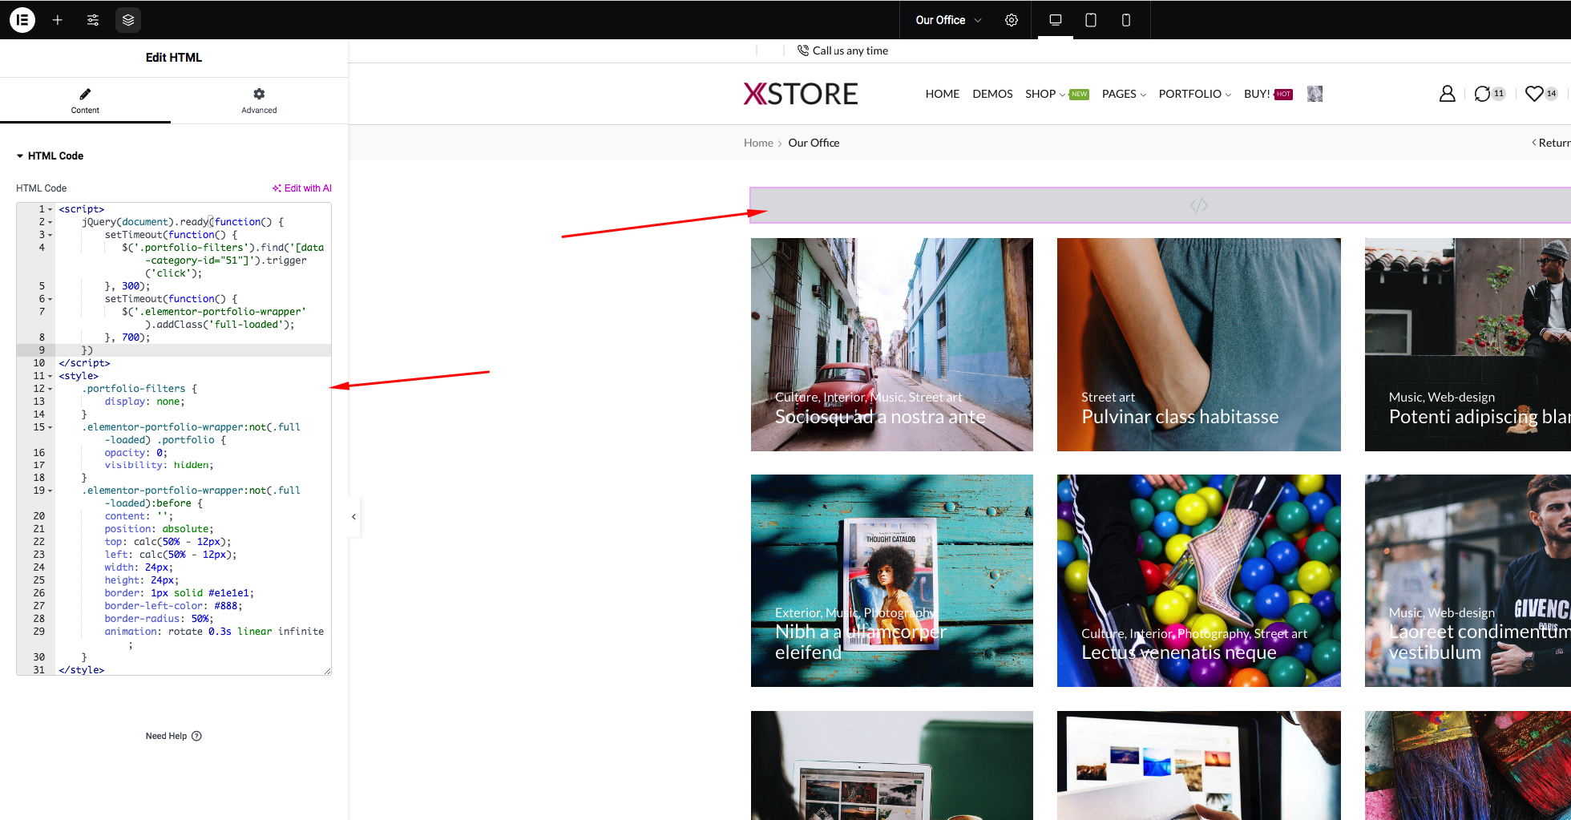Open the DEMOS menu item

pyautogui.click(x=992, y=94)
